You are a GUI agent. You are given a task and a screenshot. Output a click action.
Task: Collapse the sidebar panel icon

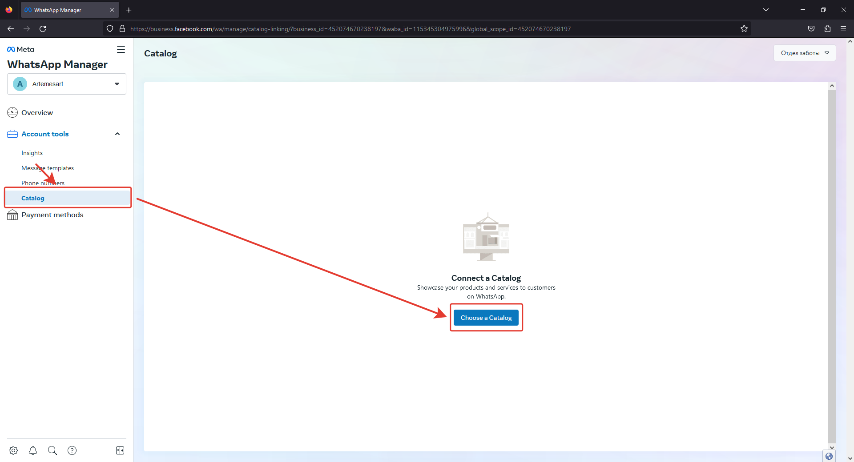120,450
